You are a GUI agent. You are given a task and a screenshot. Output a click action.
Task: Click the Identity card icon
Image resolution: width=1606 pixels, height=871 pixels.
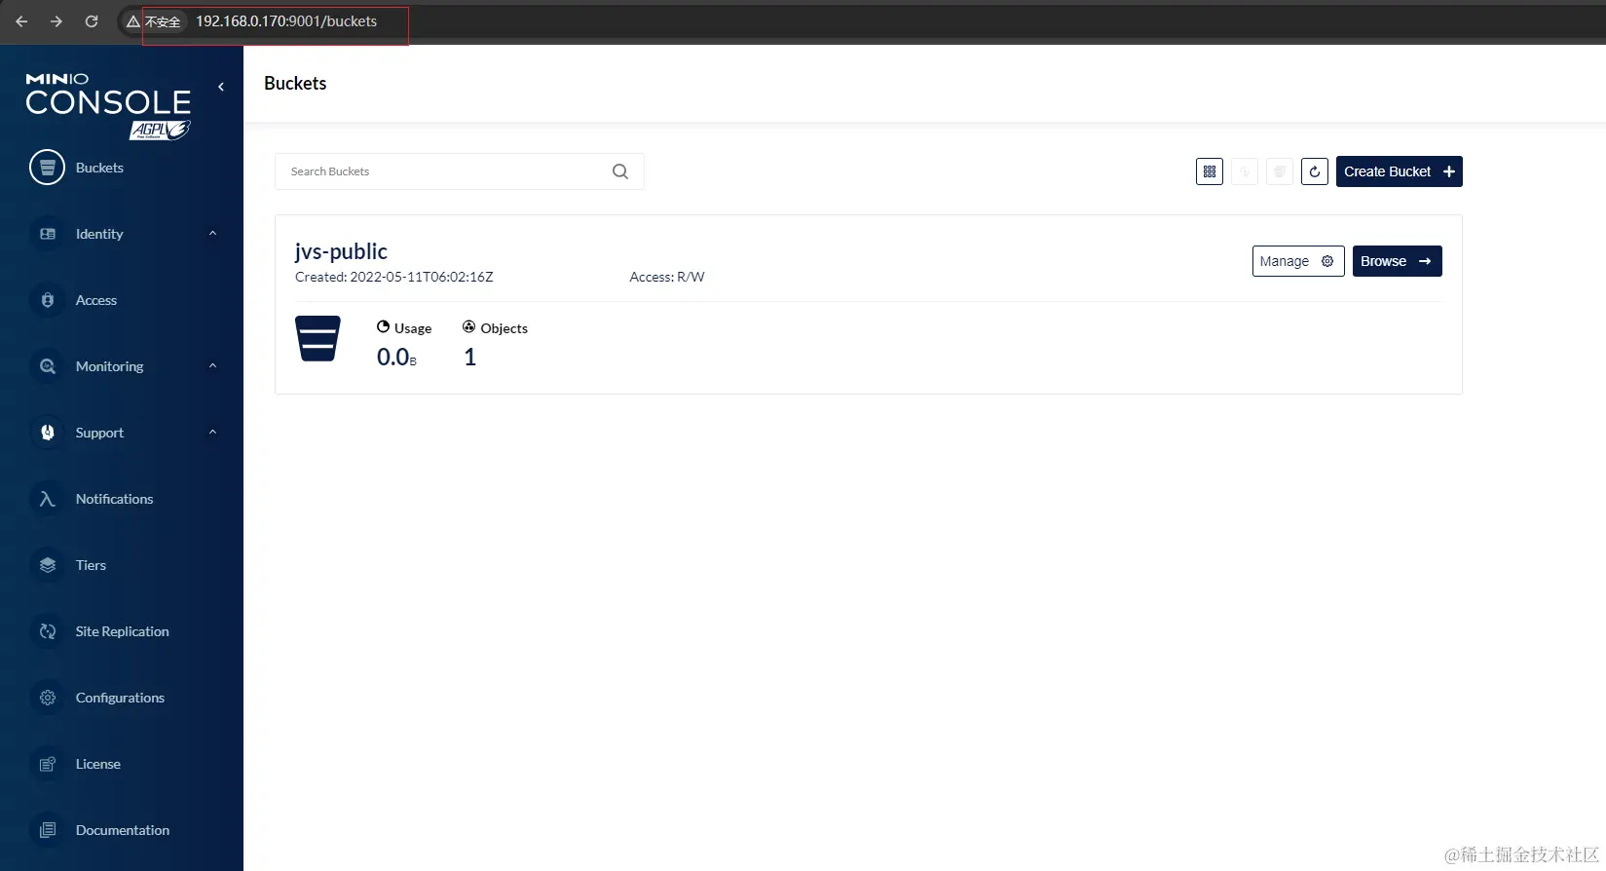tap(47, 234)
